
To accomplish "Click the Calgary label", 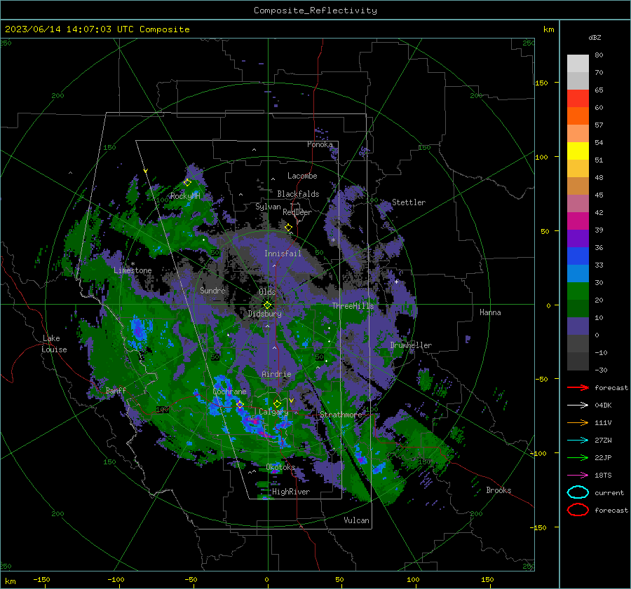I will click(273, 412).
